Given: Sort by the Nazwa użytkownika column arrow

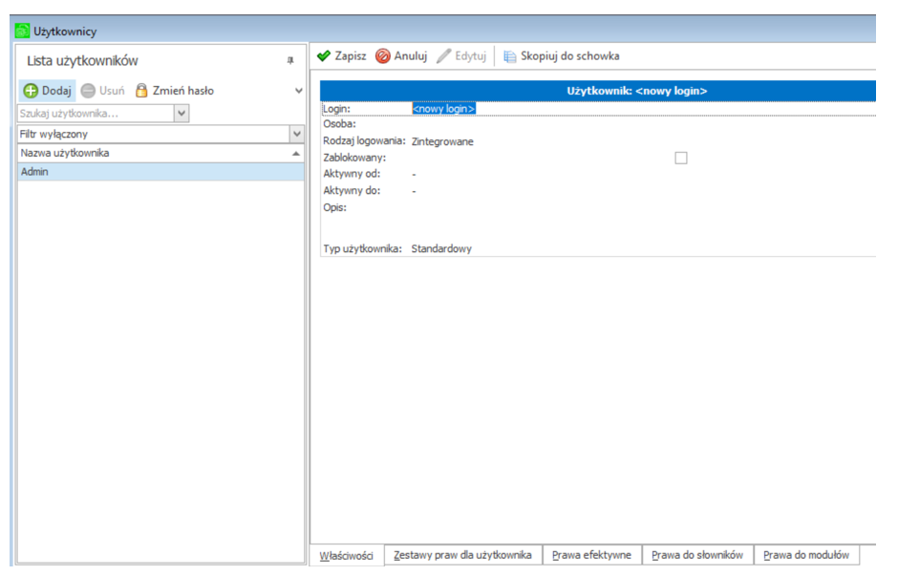Looking at the screenshot, I should (296, 154).
